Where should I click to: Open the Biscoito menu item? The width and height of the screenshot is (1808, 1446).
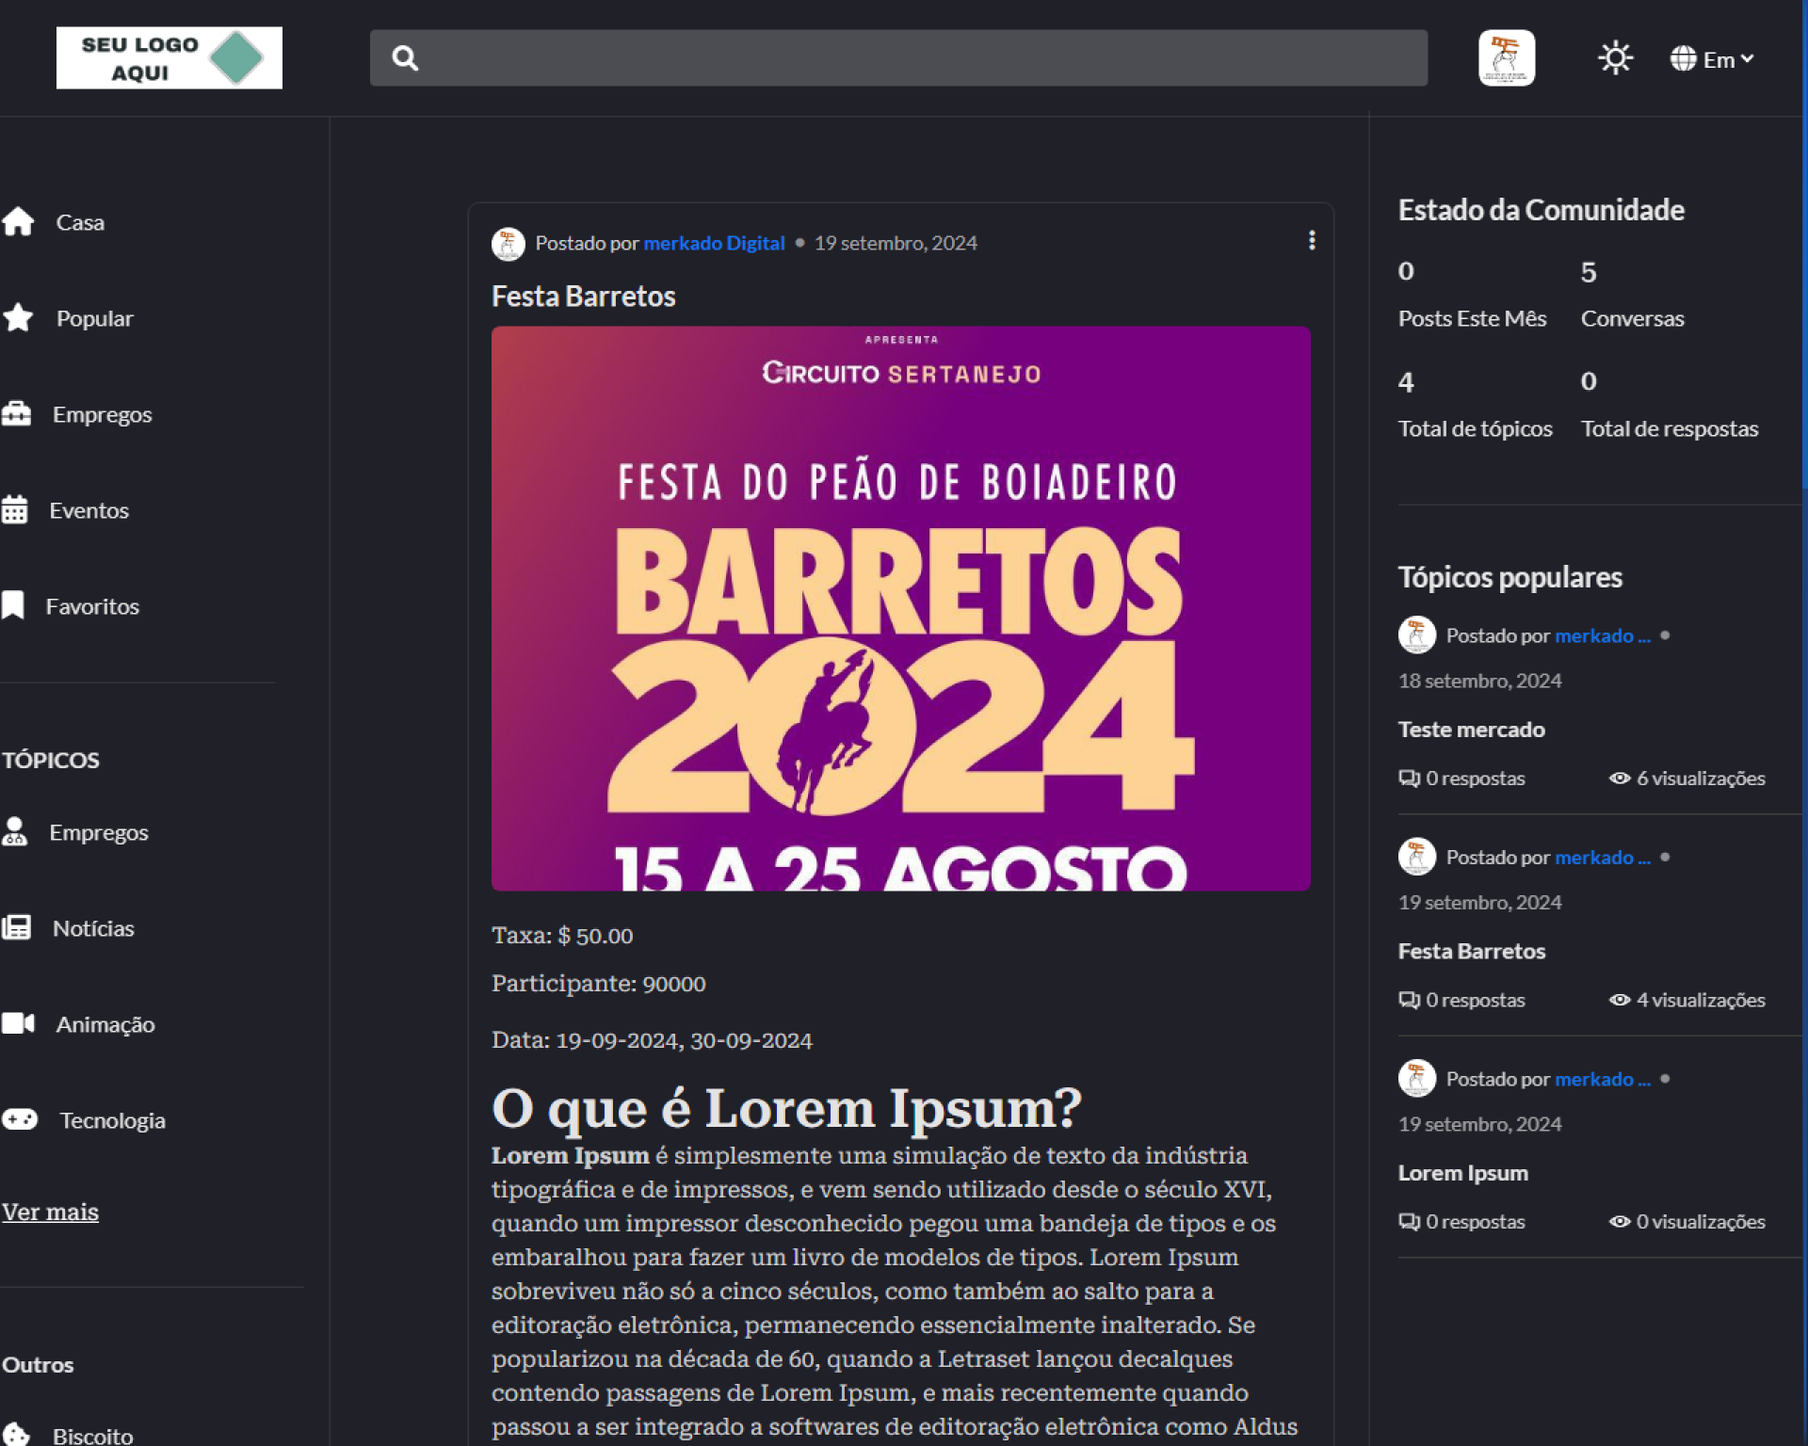(x=92, y=1436)
